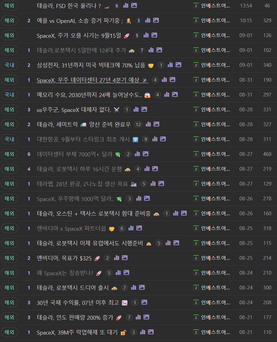Viewport: 277px width, 342px height.
Task: Select the 국내 tag on the 삼성전자 post
Action: [9, 65]
